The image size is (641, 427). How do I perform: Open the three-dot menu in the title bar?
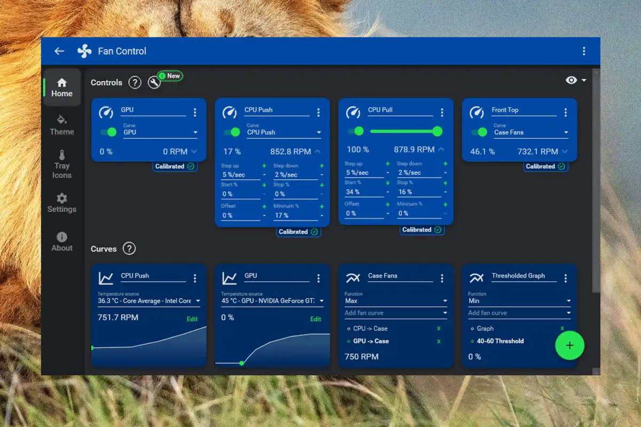pyautogui.click(x=583, y=51)
